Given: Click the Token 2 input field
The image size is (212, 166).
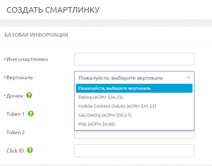Looking at the screenshot, I should 134,135.
